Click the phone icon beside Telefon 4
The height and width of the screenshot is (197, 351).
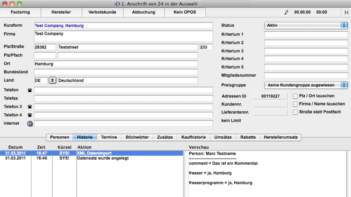30,115
